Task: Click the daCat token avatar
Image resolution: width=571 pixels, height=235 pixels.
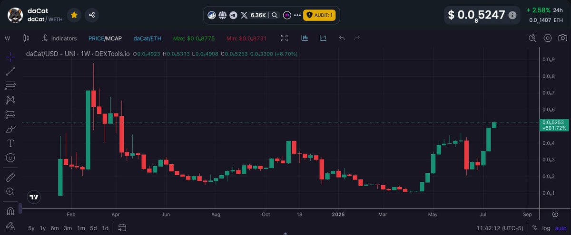Action: click(15, 15)
